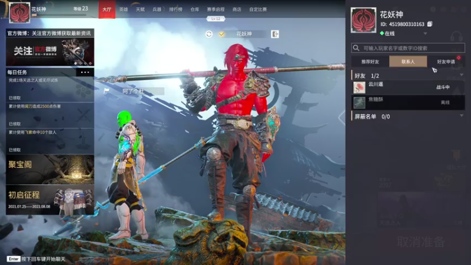Click the magnifier search icon
The width and height of the screenshot is (471, 265).
[x=356, y=48]
